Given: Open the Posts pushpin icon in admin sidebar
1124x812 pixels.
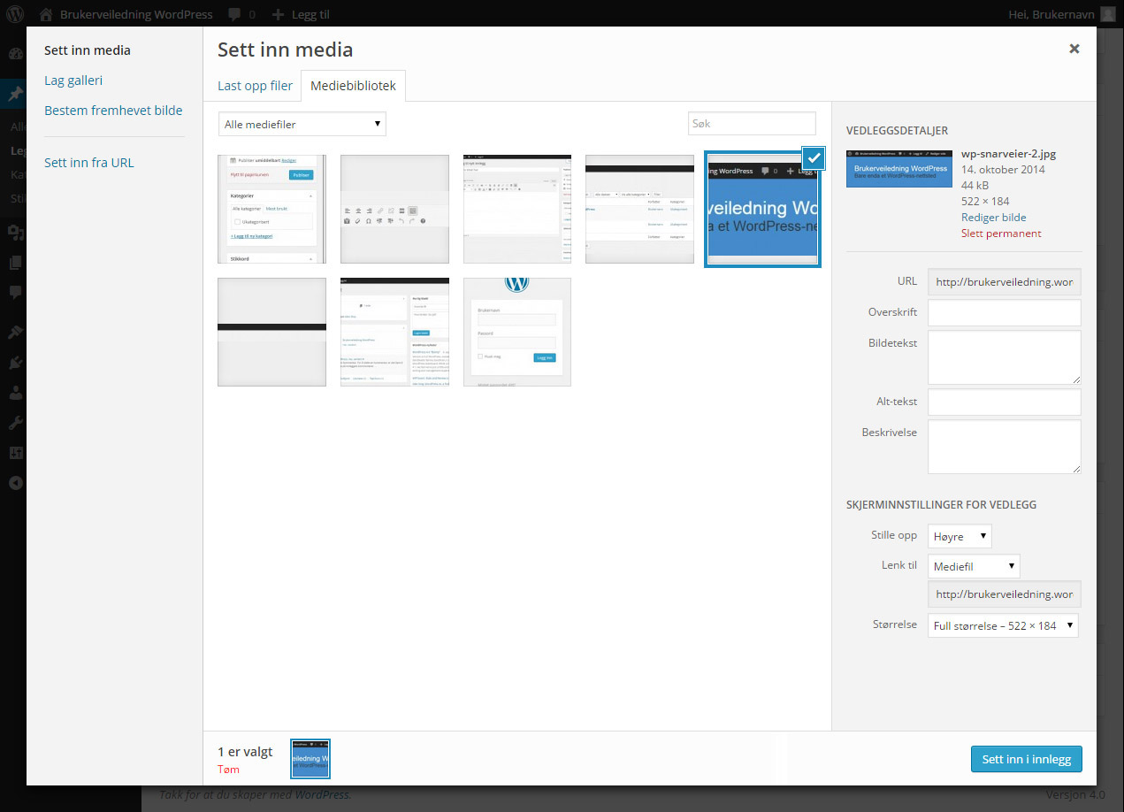Looking at the screenshot, I should click(x=15, y=96).
